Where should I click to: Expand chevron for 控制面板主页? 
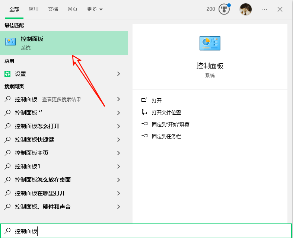[x=118, y=153]
